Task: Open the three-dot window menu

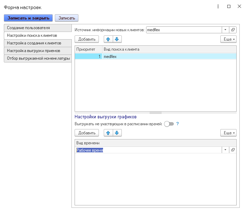Action: click(218, 7)
